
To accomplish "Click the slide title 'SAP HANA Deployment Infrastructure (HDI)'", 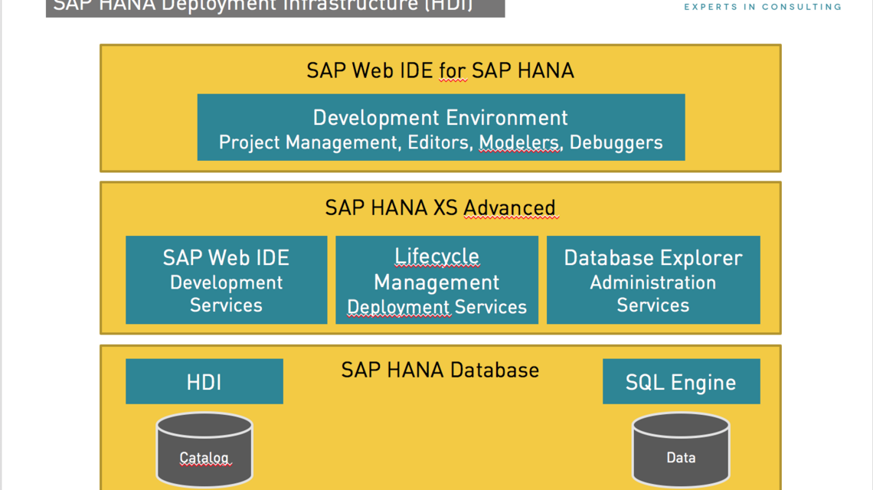I will [263, 6].
